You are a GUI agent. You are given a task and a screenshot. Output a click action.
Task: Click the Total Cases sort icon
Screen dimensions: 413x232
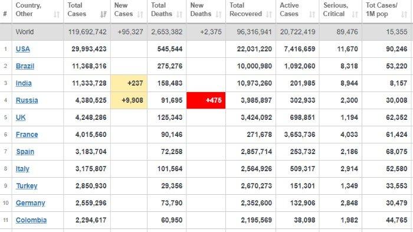pyautogui.click(x=103, y=14)
